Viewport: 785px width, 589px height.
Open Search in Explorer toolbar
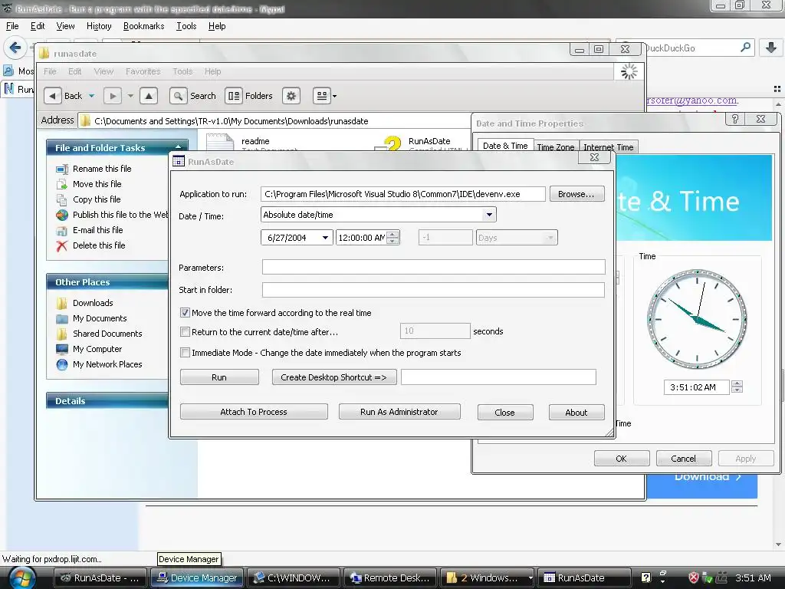click(x=192, y=96)
